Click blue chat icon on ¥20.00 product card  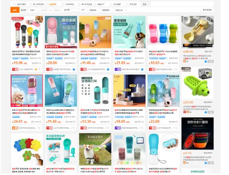point(74,69)
